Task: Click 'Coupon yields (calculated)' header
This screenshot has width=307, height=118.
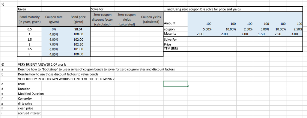Action: coord(151,19)
